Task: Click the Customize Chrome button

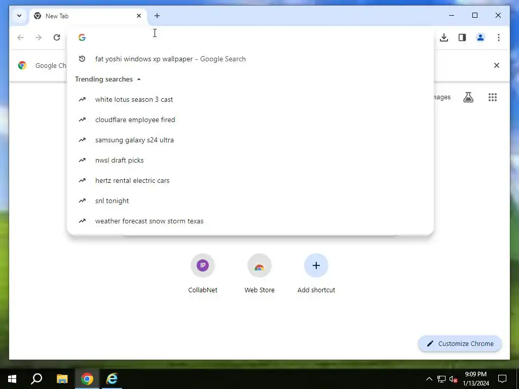Action: click(460, 344)
